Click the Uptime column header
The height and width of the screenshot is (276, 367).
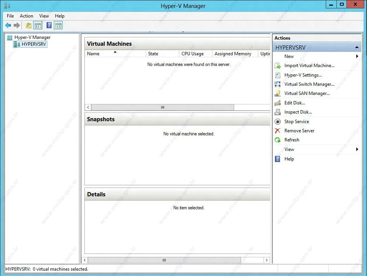point(264,54)
